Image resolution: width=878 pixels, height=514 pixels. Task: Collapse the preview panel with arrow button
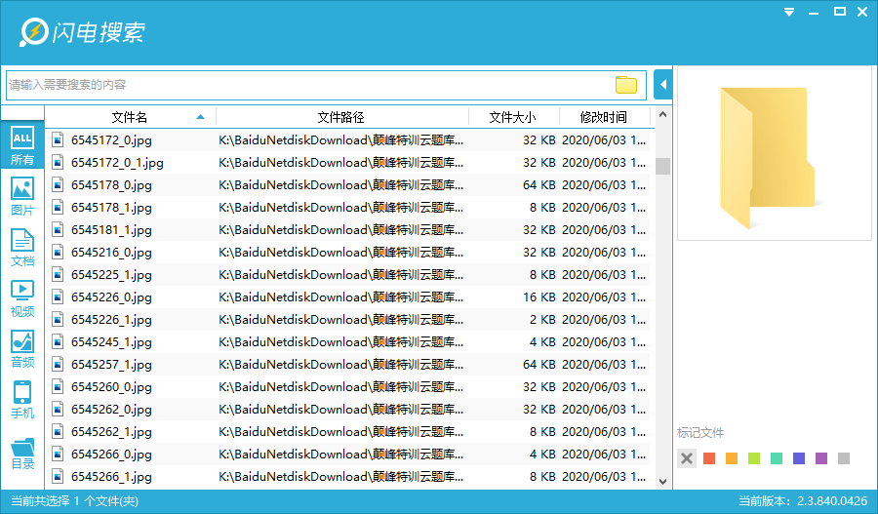click(x=663, y=85)
